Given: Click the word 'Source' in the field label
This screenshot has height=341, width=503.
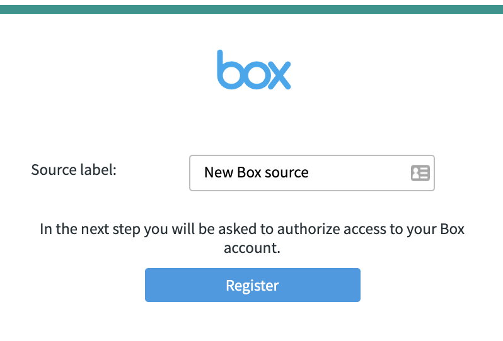Looking at the screenshot, I should click(54, 170).
